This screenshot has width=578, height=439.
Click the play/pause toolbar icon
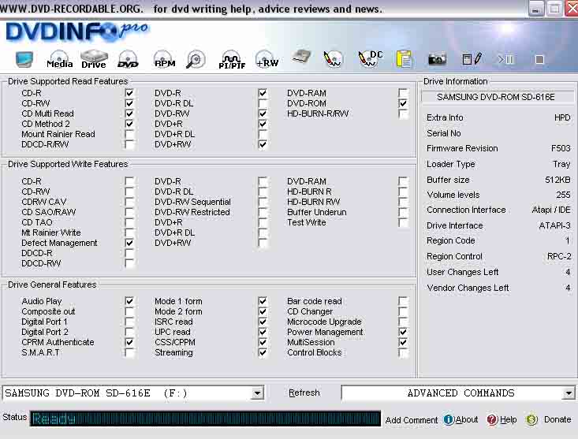point(505,59)
